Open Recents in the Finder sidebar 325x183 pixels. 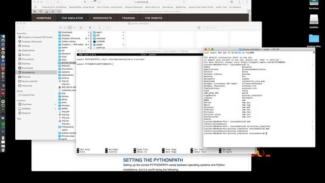[x=24, y=55]
